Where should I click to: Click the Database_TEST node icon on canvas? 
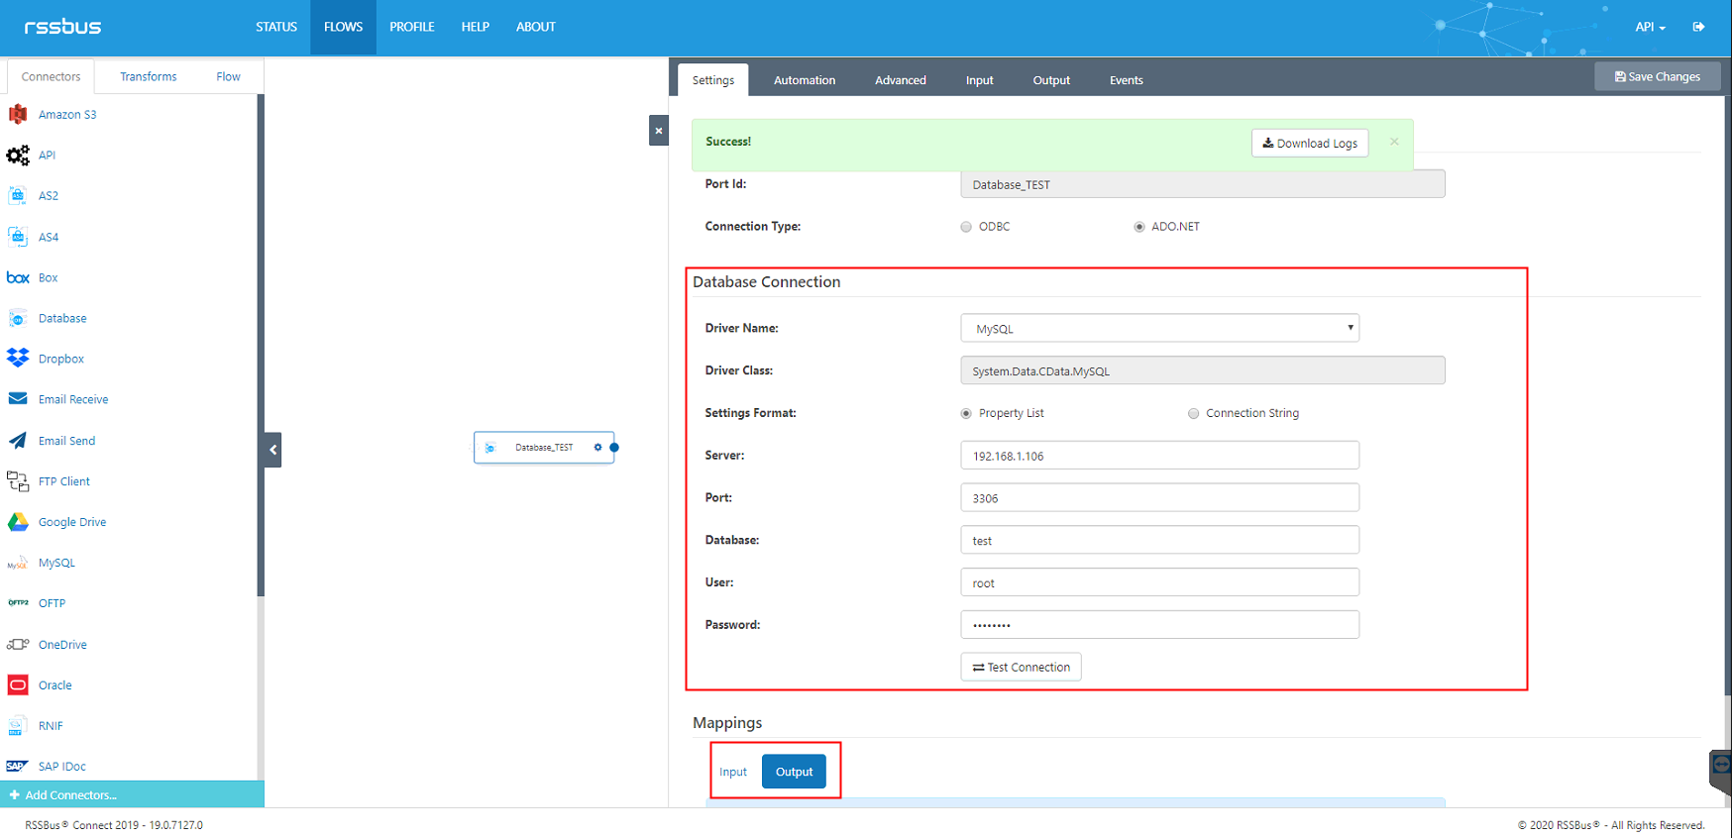490,448
